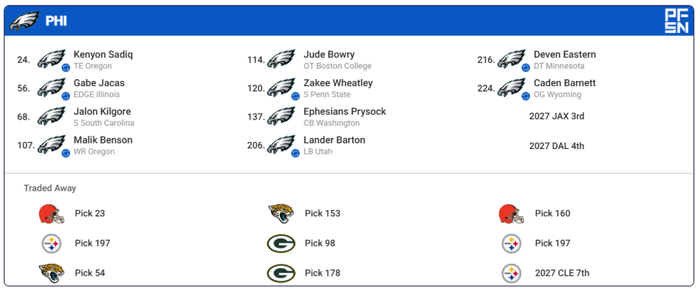Click the PFSN logo in header

tap(675, 21)
